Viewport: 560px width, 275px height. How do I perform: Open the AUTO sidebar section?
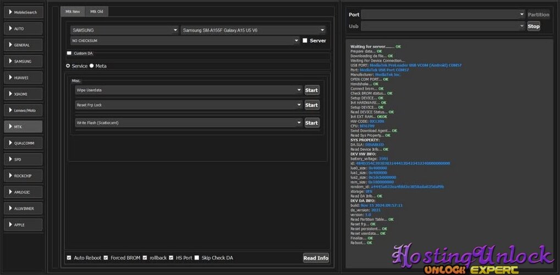pyautogui.click(x=23, y=29)
